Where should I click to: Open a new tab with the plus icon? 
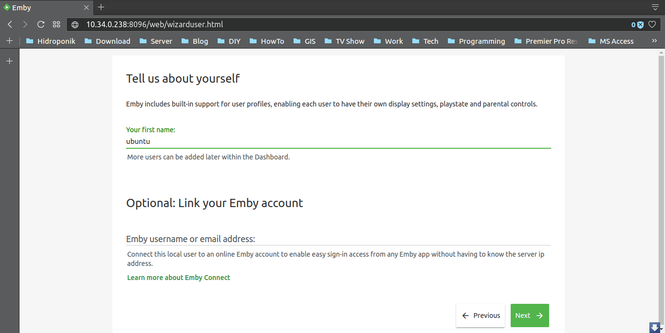101,7
